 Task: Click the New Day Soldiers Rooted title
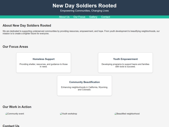pyautogui.click(x=84, y=6)
